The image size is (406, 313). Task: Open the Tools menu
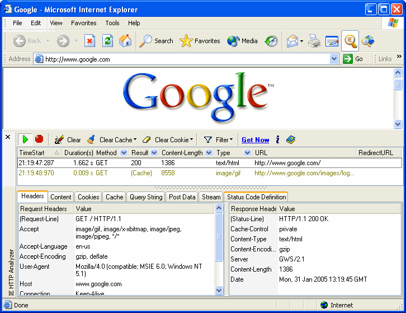[112, 23]
